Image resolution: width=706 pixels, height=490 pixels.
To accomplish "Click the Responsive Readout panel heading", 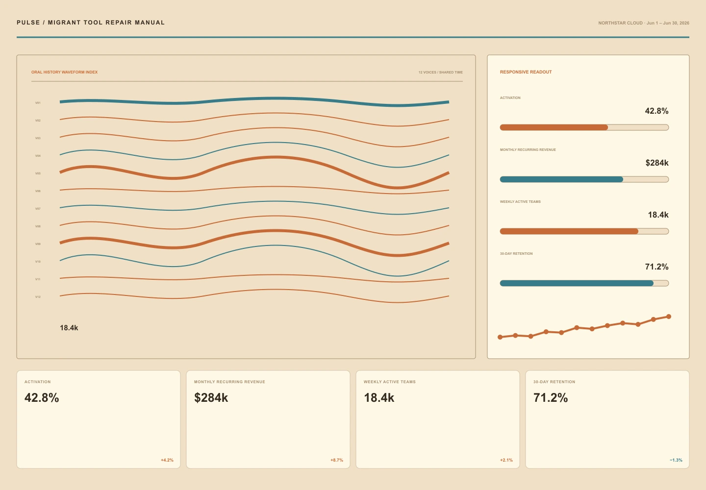I will (526, 72).
